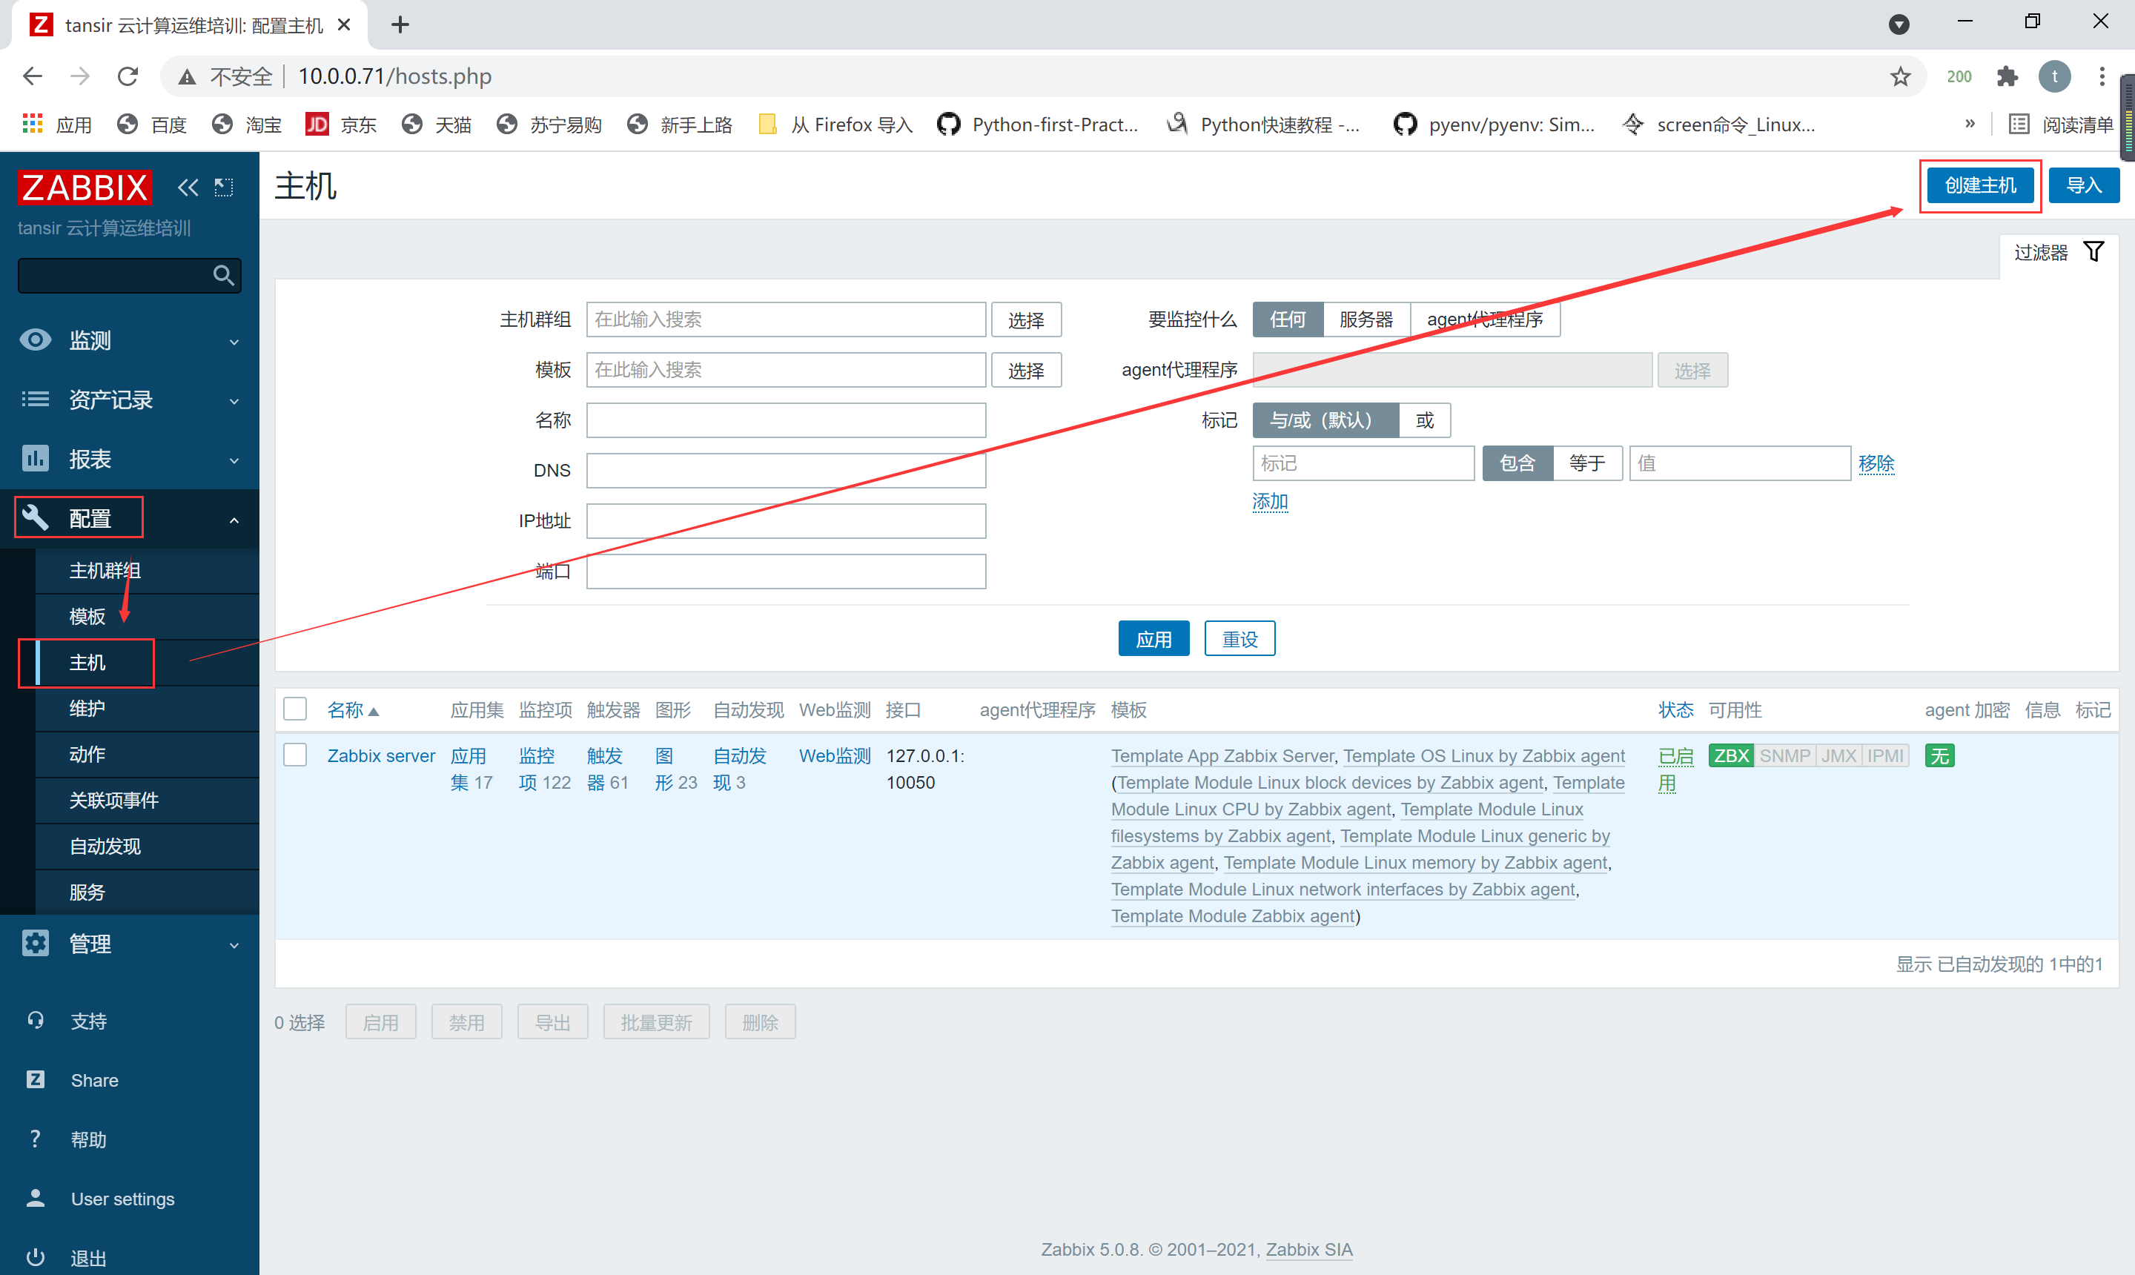Open 关联项事件 in the configuration submenu
2135x1275 pixels.
pyautogui.click(x=147, y=801)
